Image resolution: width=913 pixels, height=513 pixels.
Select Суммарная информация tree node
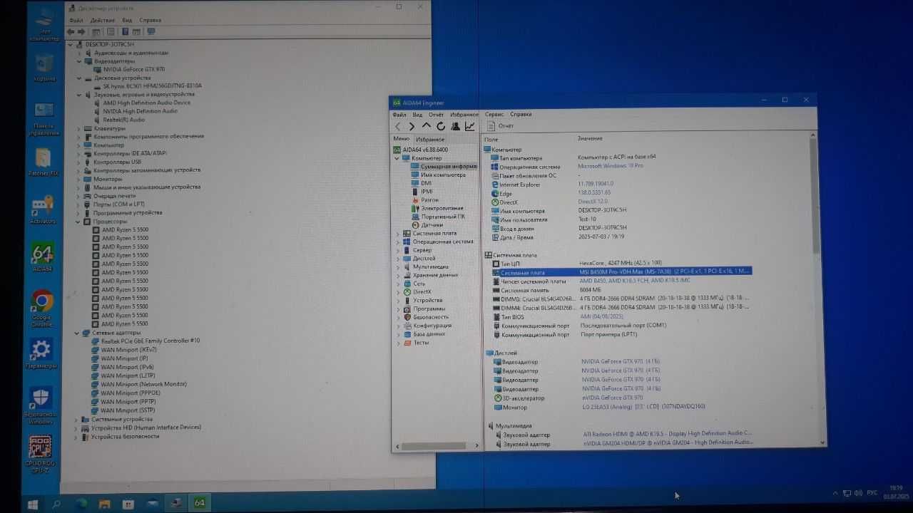point(448,166)
